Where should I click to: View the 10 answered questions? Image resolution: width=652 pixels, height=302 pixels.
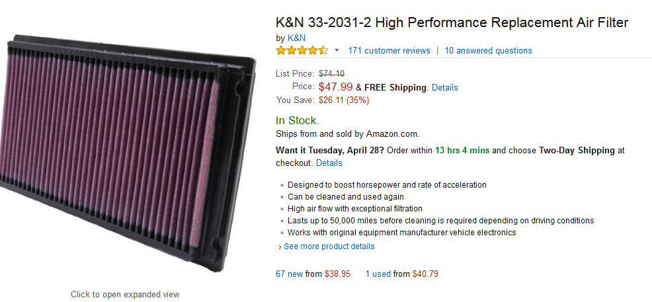click(x=488, y=51)
